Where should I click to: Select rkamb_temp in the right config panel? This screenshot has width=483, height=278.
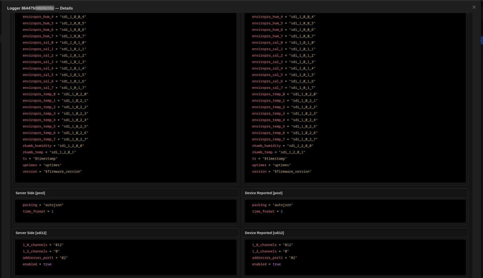coord(279,152)
